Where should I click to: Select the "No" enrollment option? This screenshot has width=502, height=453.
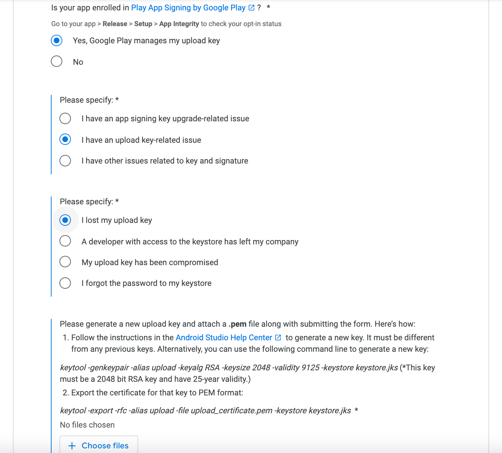coord(56,62)
